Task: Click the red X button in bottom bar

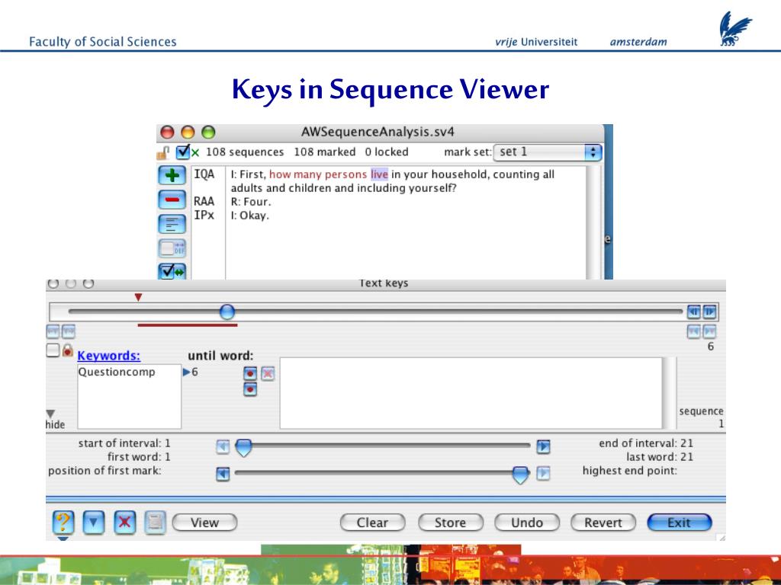Action: [x=124, y=523]
